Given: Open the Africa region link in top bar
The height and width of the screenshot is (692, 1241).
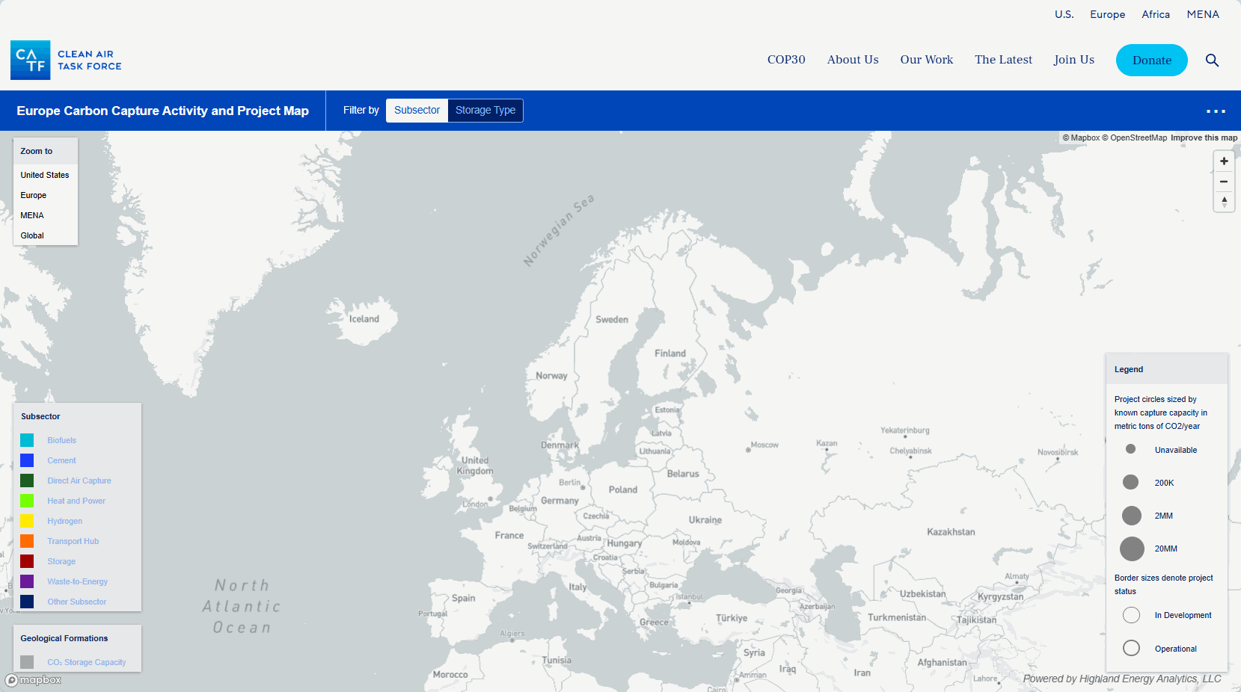Looking at the screenshot, I should (1155, 14).
